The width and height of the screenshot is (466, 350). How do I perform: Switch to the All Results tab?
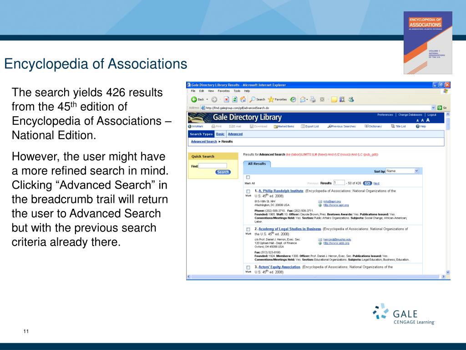click(x=257, y=164)
